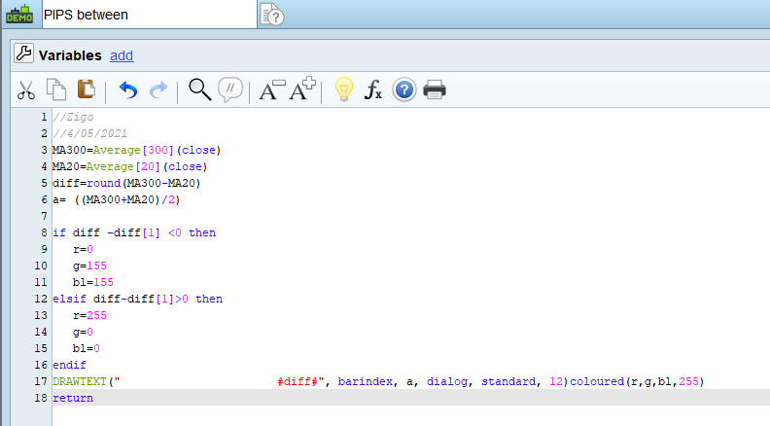This screenshot has width=770, height=426.
Task: Click the Paste clipboard icon
Action: coord(87,89)
